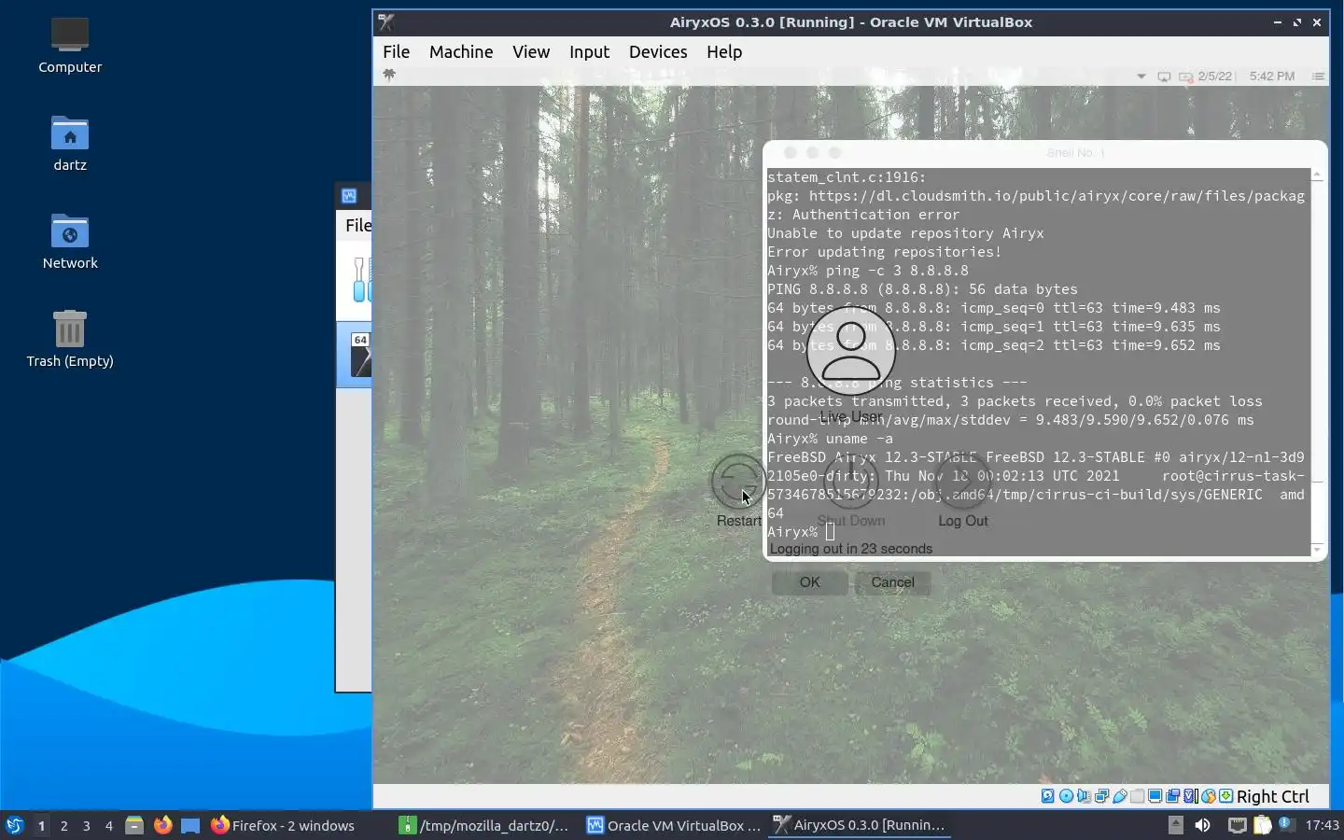Image resolution: width=1344 pixels, height=840 pixels.
Task: Open the Machine menu
Action: (x=461, y=52)
